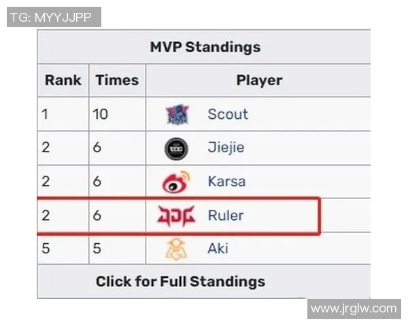Click the rank 5 cell in Aki's row

[x=46, y=249]
